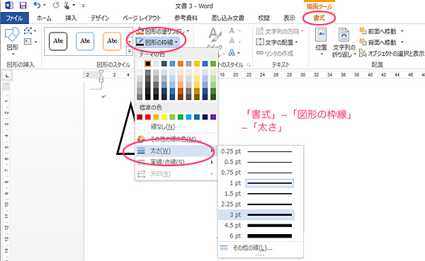Expand shape styles gallery more arrow
This screenshot has height=261, width=425.
[130, 51]
